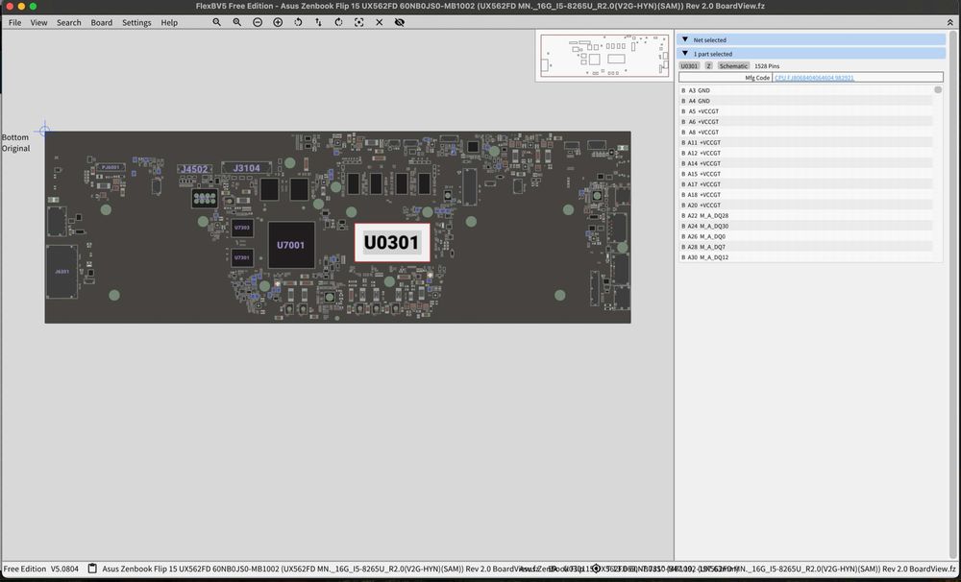Select the PJ6001 component on the board
The height and width of the screenshot is (582, 961).
[x=111, y=167]
